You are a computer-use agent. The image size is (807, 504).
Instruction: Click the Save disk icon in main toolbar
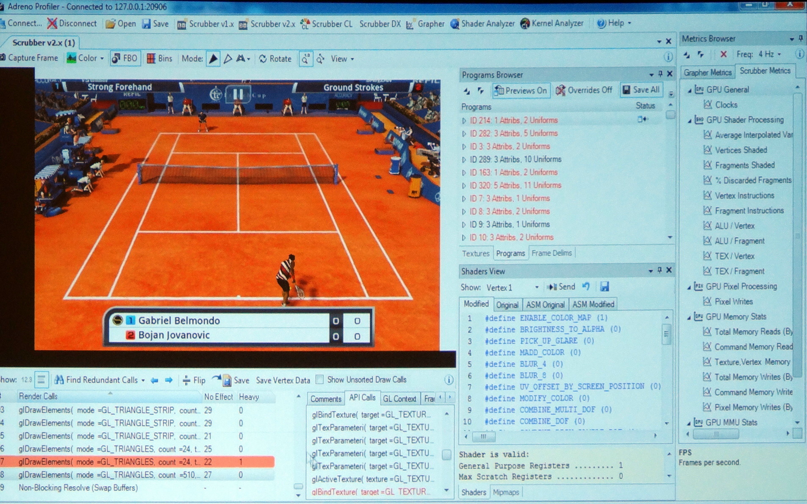click(146, 24)
